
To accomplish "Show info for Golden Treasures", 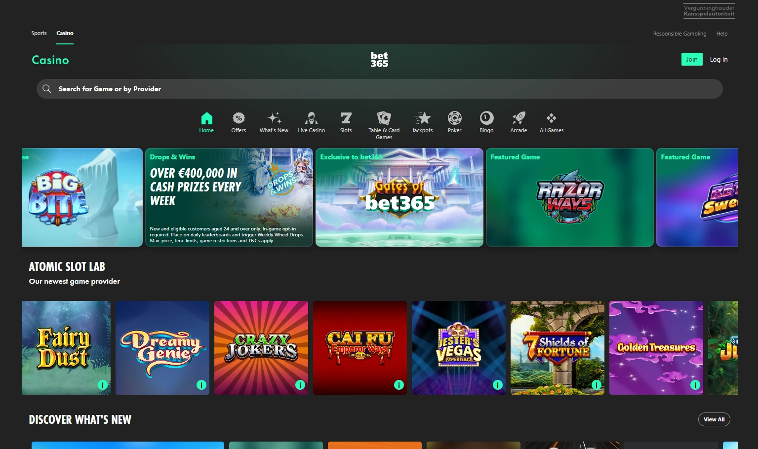I will click(x=695, y=384).
